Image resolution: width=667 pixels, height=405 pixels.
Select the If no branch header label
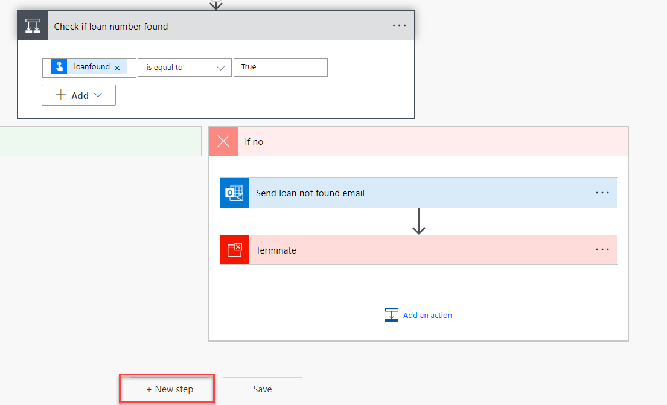[254, 142]
